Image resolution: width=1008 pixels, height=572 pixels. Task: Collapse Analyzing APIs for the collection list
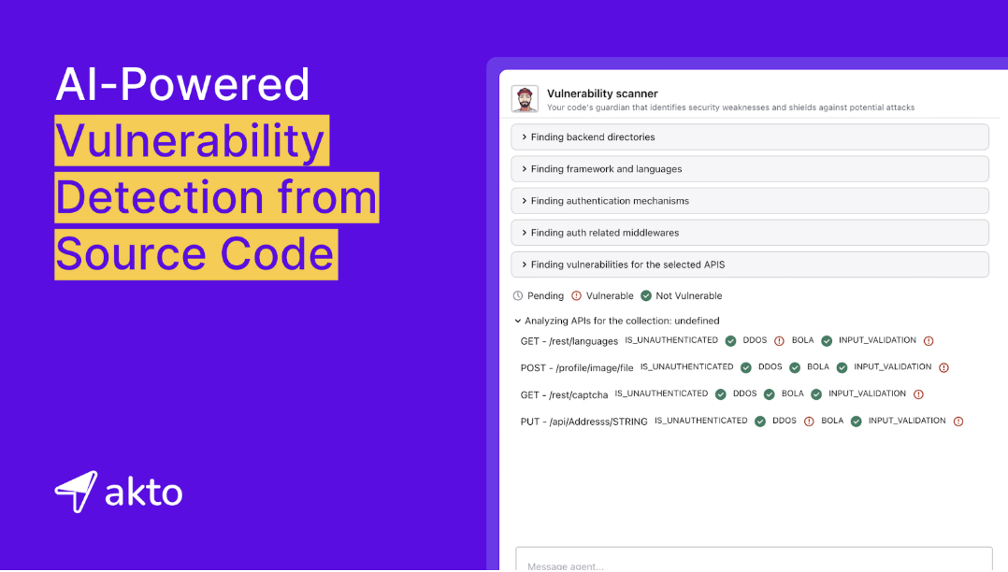pyautogui.click(x=518, y=321)
